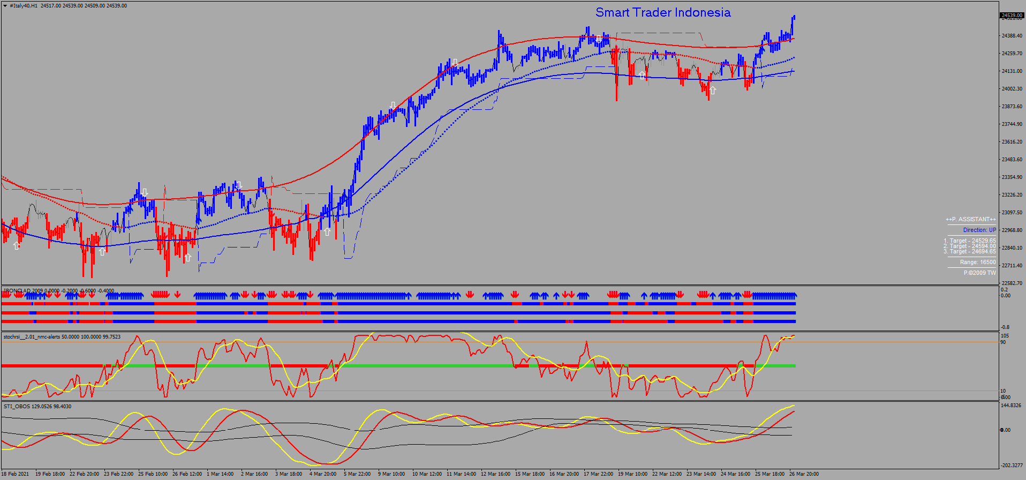This screenshot has width=1026, height=480.
Task: Click the 5 Mar 22:00 time axis label
Action: pos(357,474)
